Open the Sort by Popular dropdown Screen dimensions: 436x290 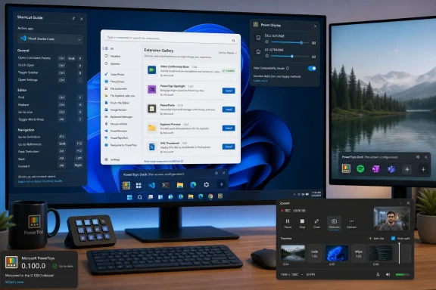click(x=228, y=53)
